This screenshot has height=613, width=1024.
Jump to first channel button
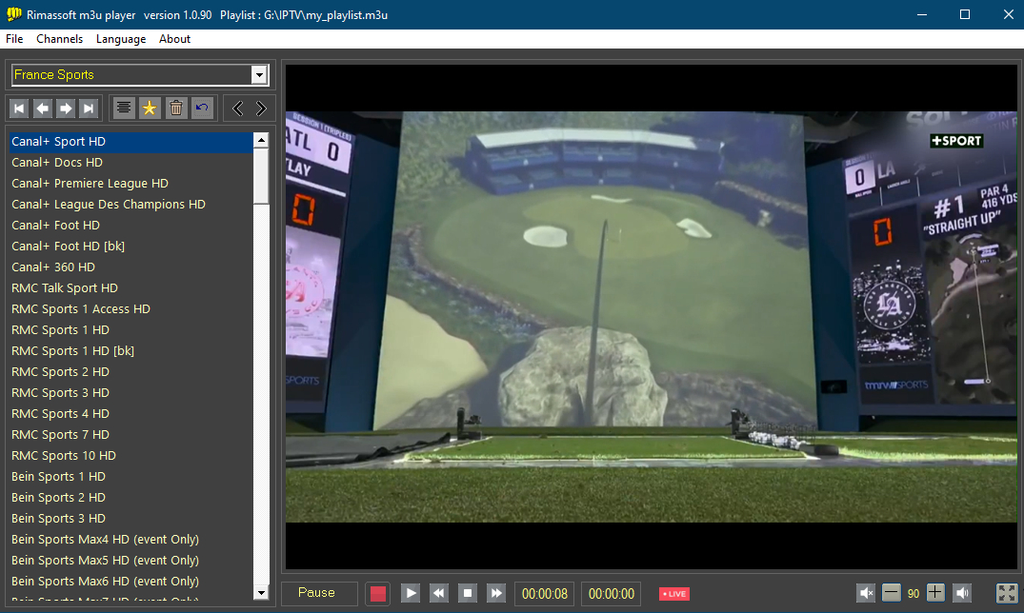(19, 109)
